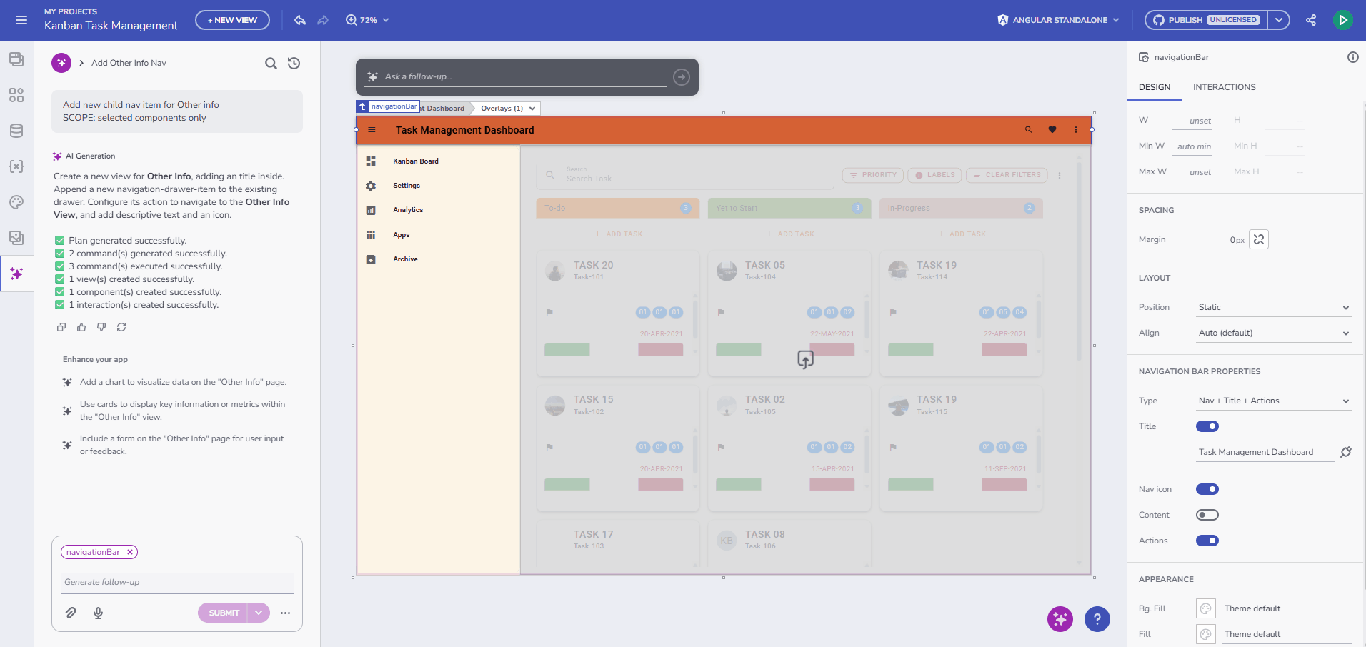The width and height of the screenshot is (1366, 647).
Task: Click the SUBMIT button in follow-up panel
Action: point(224,613)
